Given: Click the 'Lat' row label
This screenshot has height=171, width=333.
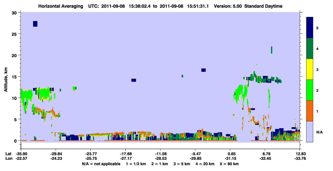Looking at the screenshot, I should (x=8, y=154).
